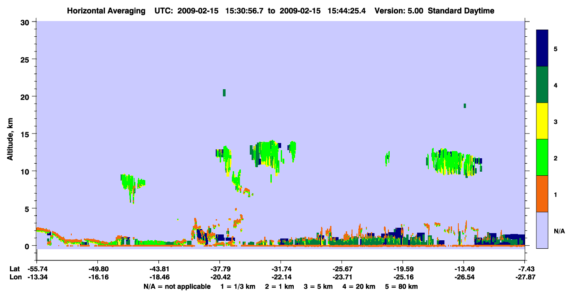Viewport: 583px width, 299px height.
Task: Click the '3 = 5 km' legend text
Action: (x=318, y=286)
